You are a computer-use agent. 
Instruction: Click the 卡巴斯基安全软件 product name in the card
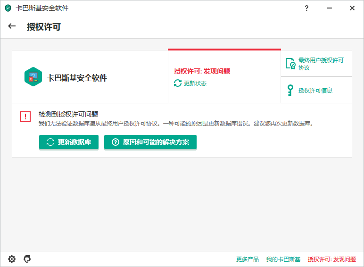[77, 78]
